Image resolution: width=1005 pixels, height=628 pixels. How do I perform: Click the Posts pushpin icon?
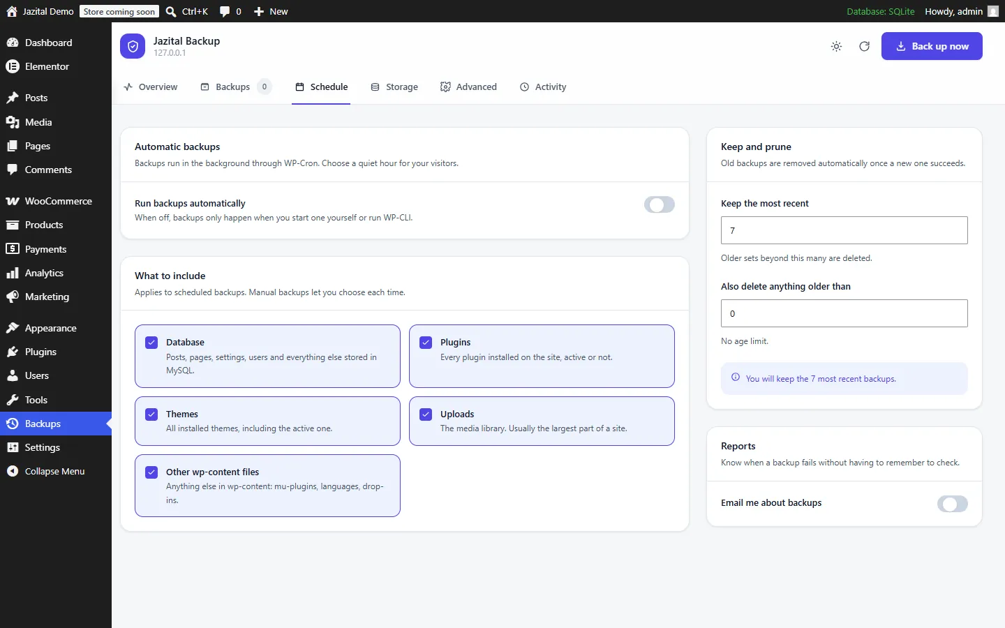13,98
